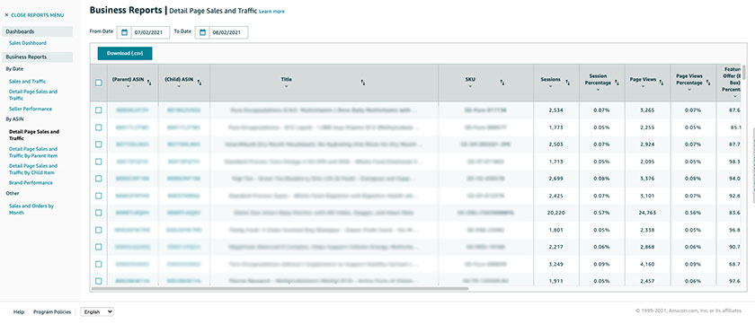Click the 0.08% session percentage cell

pyautogui.click(x=602, y=179)
